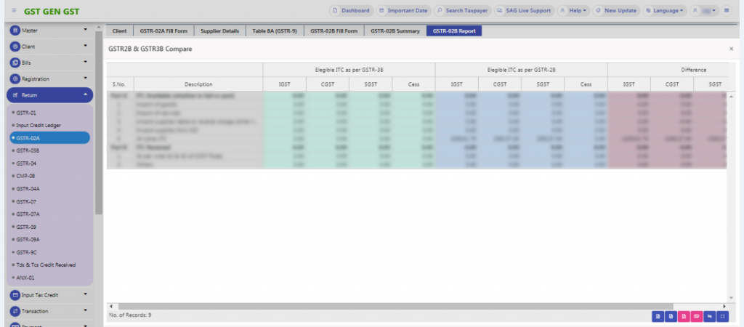Click the Bills section round icon
The width and height of the screenshot is (744, 327).
(15, 62)
